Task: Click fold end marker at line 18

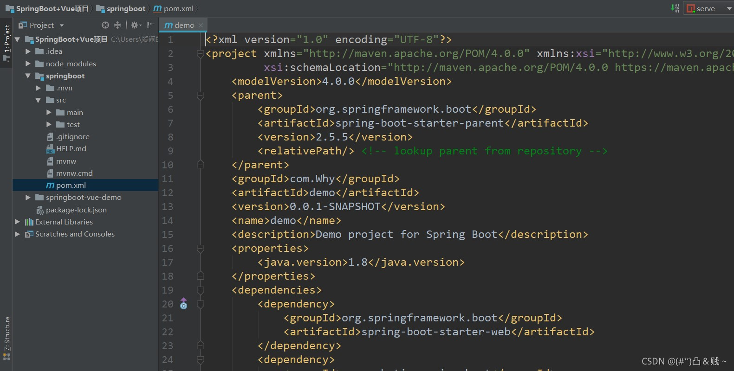Action: click(x=201, y=275)
